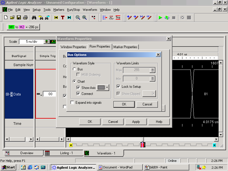The width and height of the screenshot is (228, 171).
Task: Click the Find Previous binoculars icon
Action: point(40,18)
